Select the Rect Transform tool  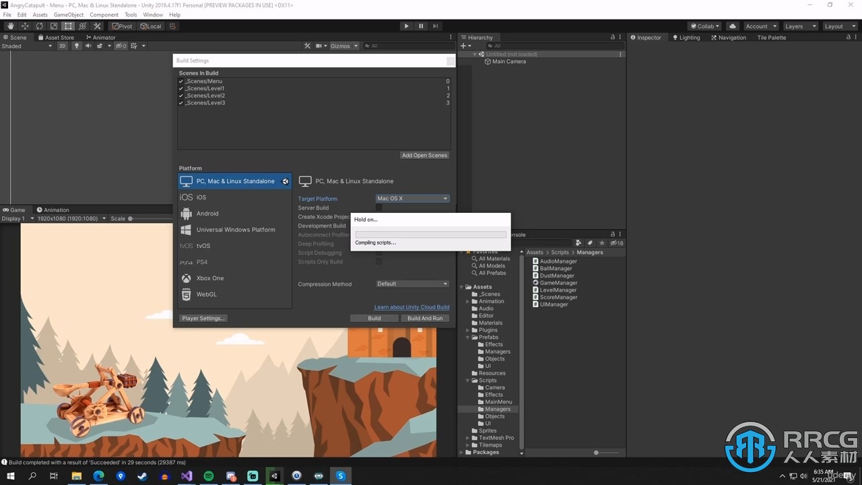pos(68,26)
